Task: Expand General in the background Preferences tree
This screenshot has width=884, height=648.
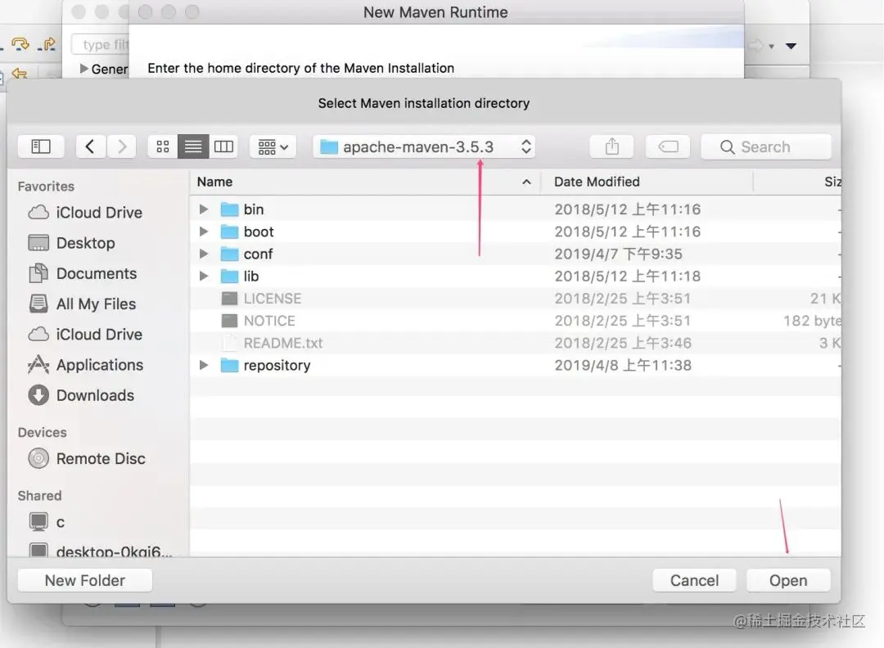Action: (x=84, y=69)
